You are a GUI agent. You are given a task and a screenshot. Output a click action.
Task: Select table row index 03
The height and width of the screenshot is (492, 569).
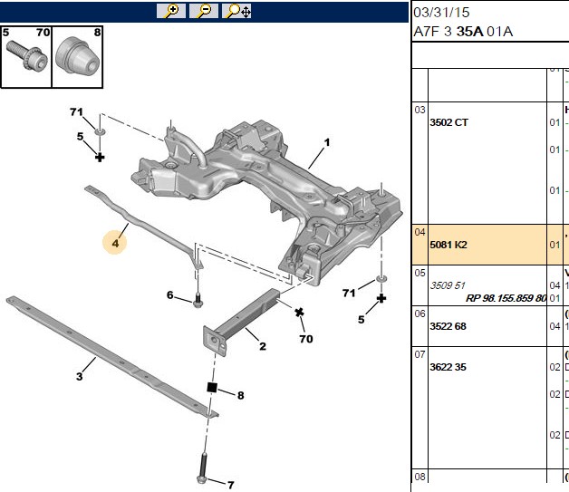click(x=420, y=110)
